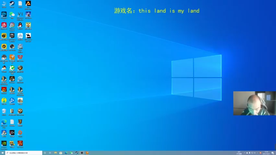Select the Recycle Bin desktop icon
This screenshot has width=276, height=155.
click(x=4, y=112)
